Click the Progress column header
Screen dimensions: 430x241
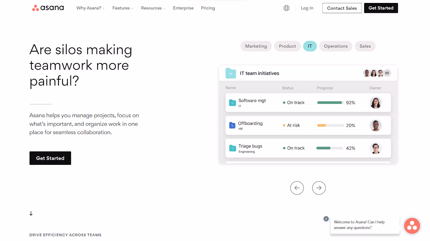325,88
